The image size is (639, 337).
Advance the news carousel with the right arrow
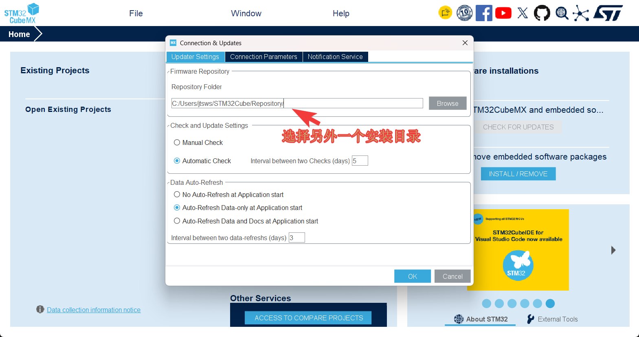point(613,250)
